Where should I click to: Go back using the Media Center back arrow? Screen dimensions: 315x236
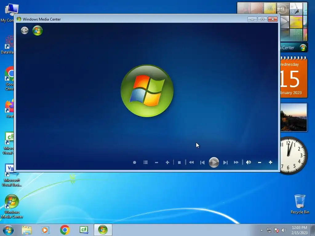(25, 30)
